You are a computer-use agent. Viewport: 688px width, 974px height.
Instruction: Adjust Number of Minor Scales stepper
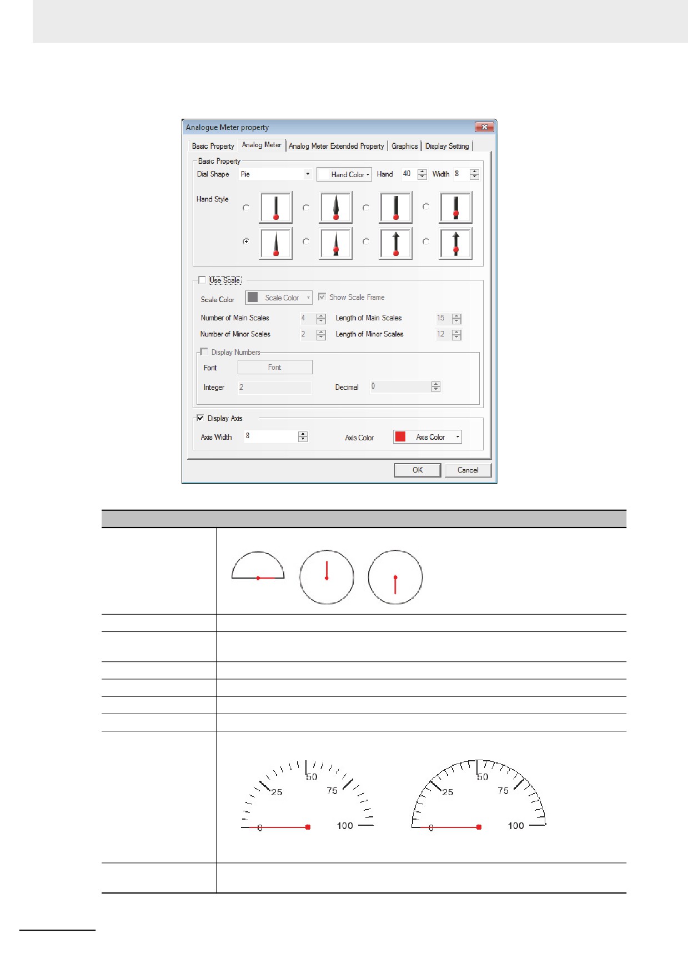321,335
